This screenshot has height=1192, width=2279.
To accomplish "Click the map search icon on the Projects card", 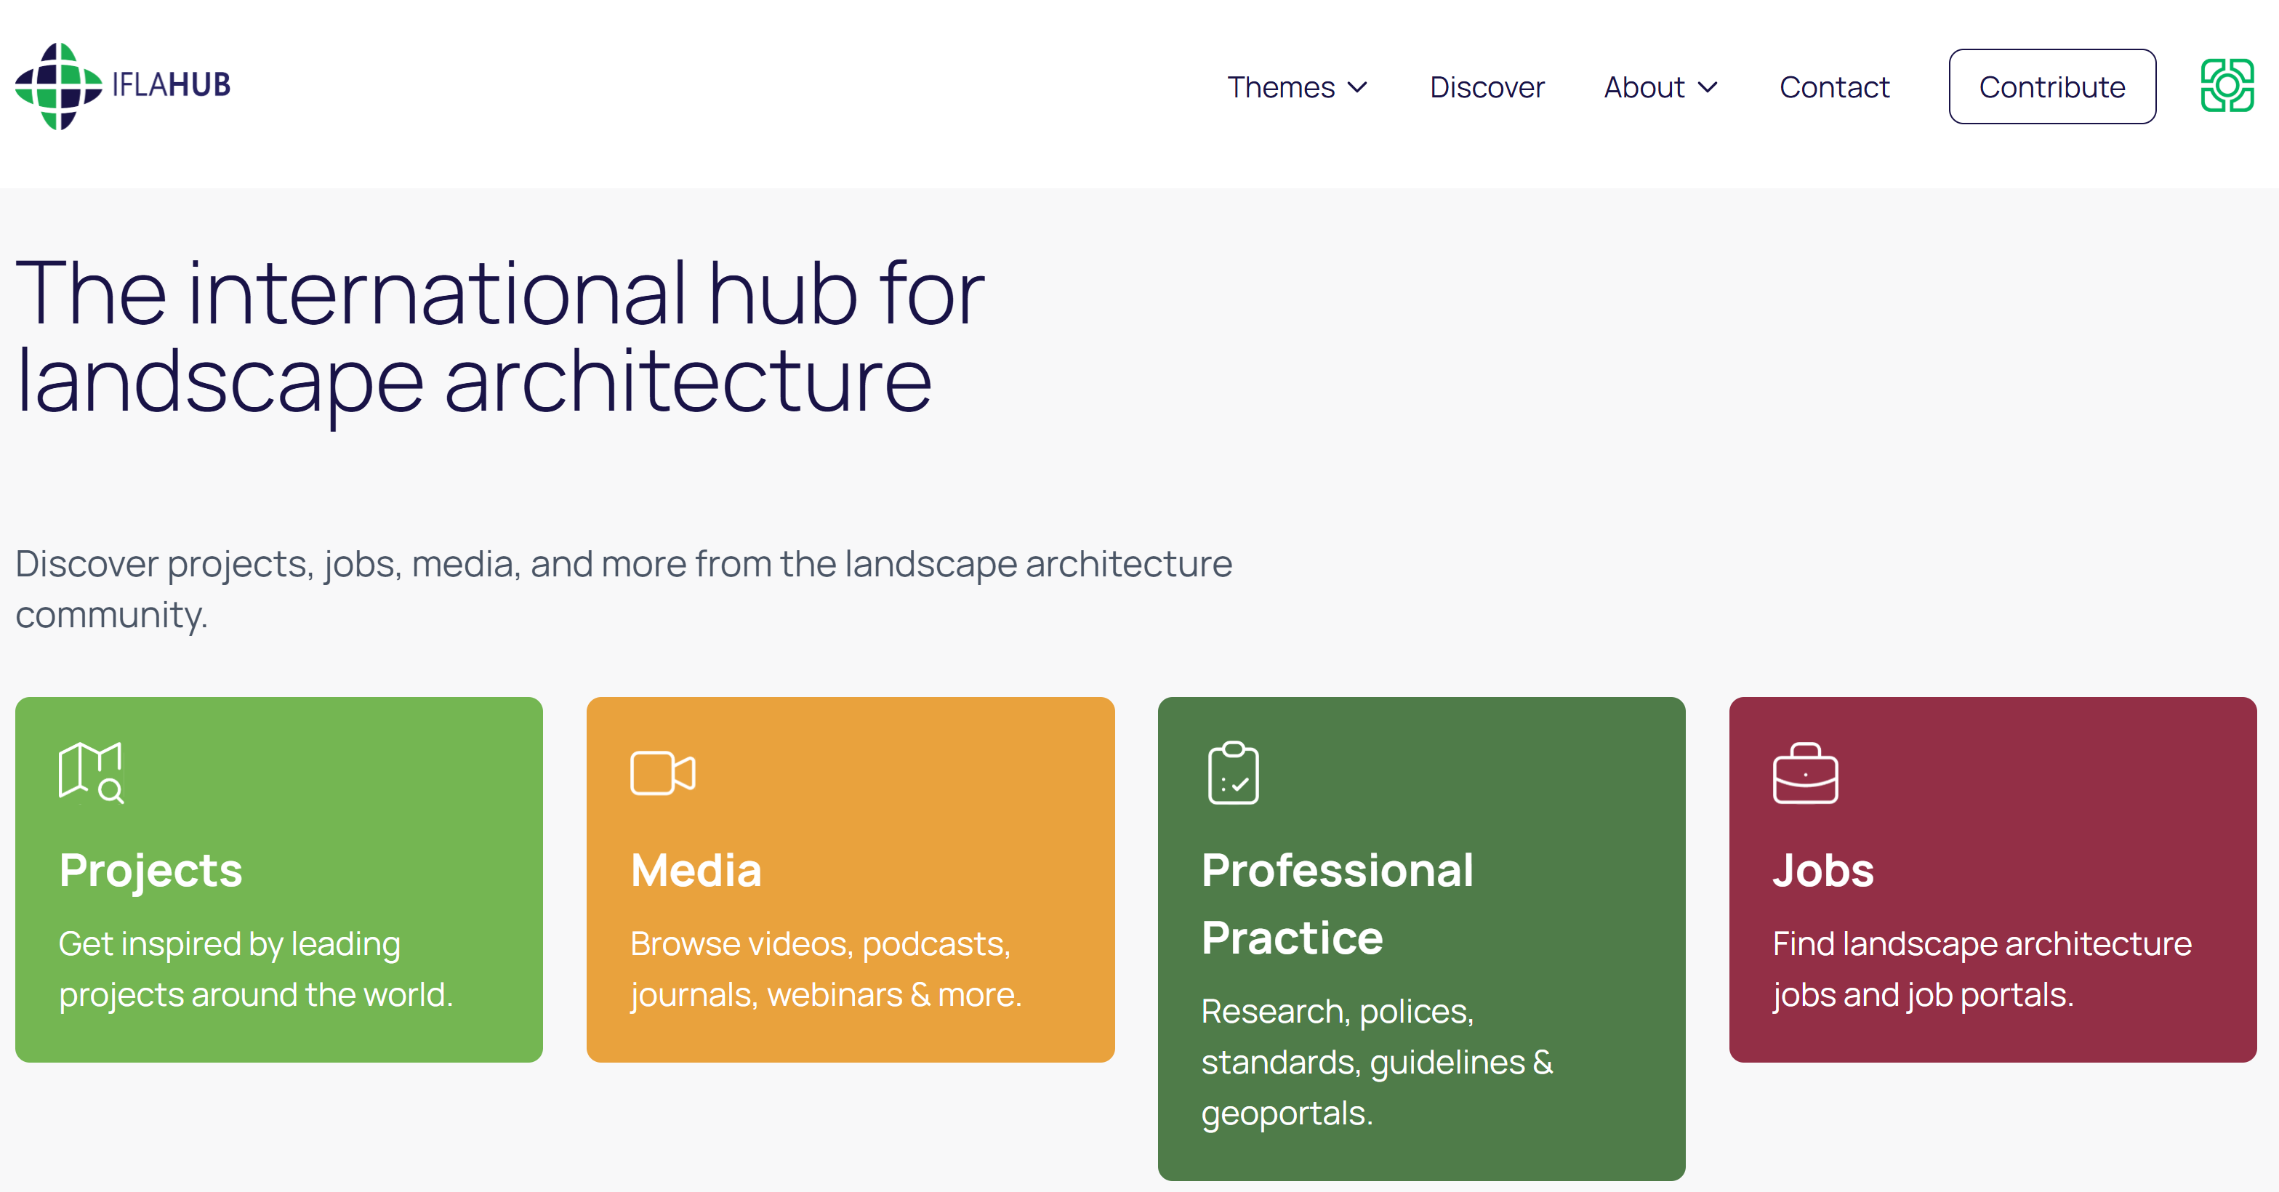I will 91,773.
